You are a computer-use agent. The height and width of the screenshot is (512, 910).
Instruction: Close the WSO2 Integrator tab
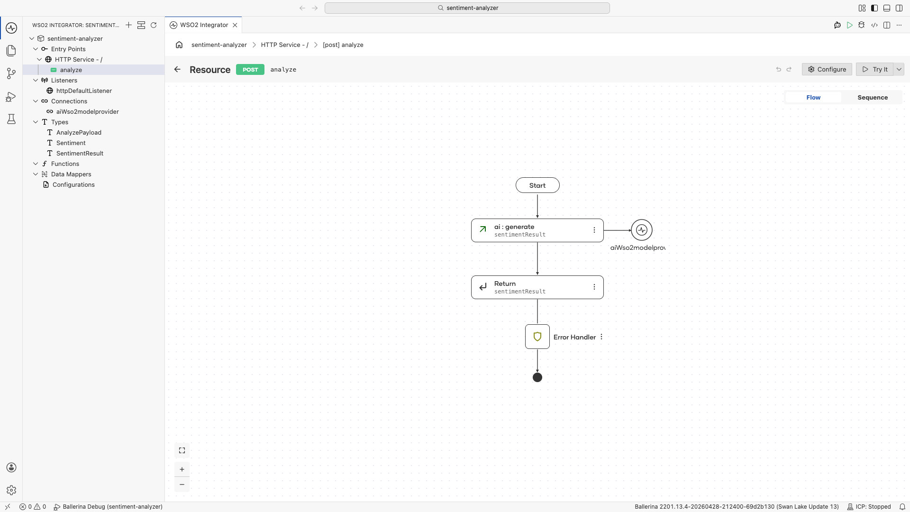click(x=235, y=25)
